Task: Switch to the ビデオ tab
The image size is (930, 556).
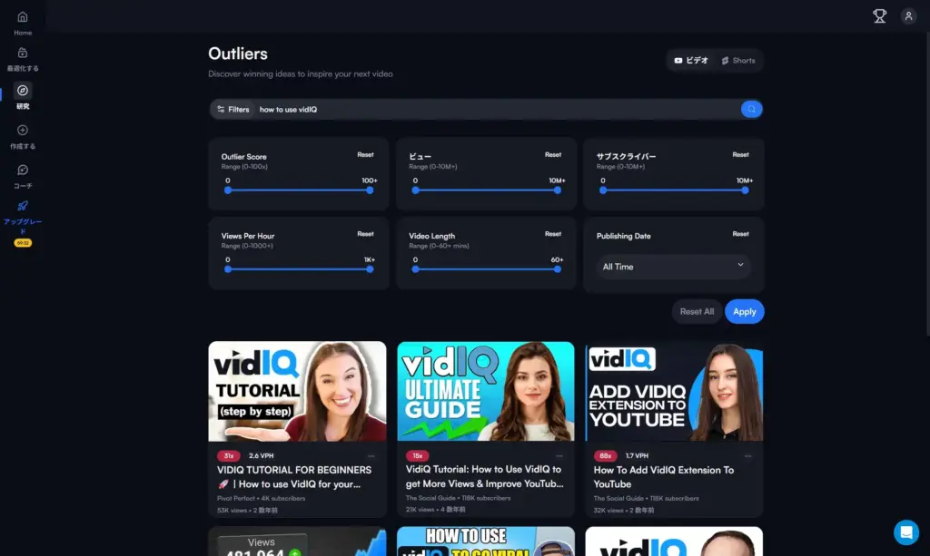Action: tap(691, 61)
